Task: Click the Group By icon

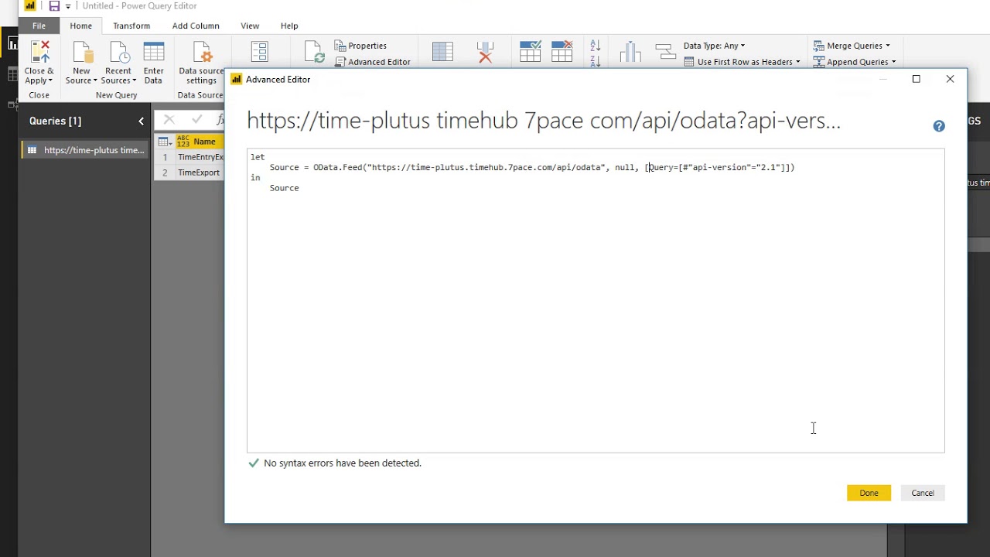Action: coord(665,52)
